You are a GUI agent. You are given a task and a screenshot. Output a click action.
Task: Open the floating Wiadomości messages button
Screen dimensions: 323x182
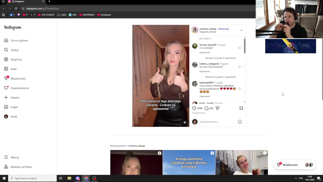294,165
